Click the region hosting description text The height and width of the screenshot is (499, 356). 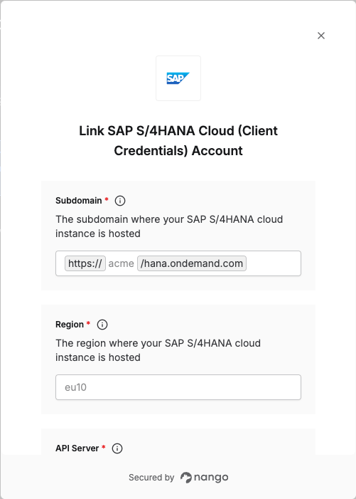tap(158, 350)
